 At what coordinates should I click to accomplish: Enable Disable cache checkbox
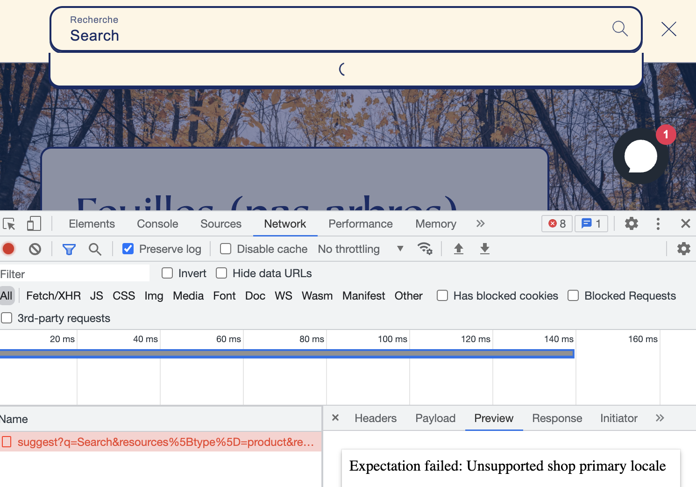(x=226, y=249)
